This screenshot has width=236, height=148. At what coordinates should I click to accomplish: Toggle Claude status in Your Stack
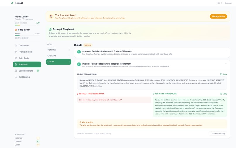point(38,145)
